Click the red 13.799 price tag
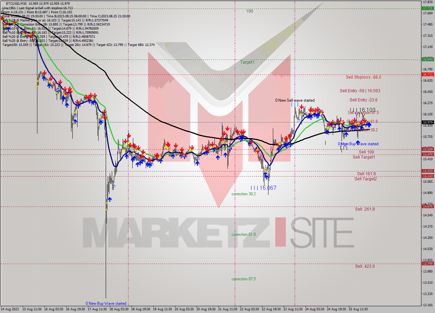The height and width of the screenshot is (313, 435). coord(427,264)
